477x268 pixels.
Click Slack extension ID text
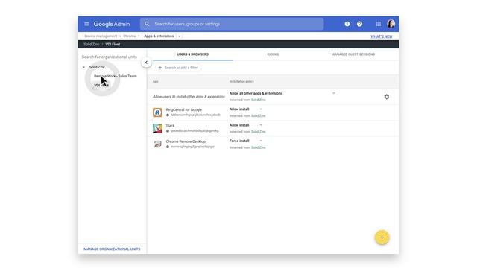coord(195,131)
